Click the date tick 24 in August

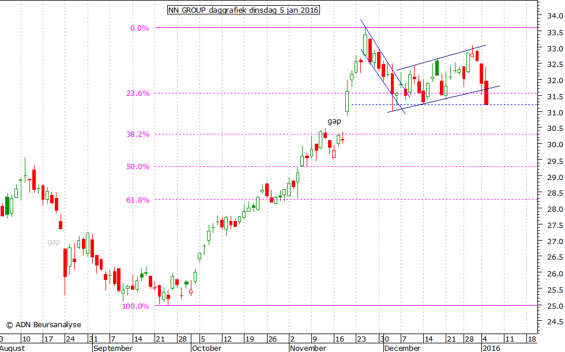click(x=70, y=339)
